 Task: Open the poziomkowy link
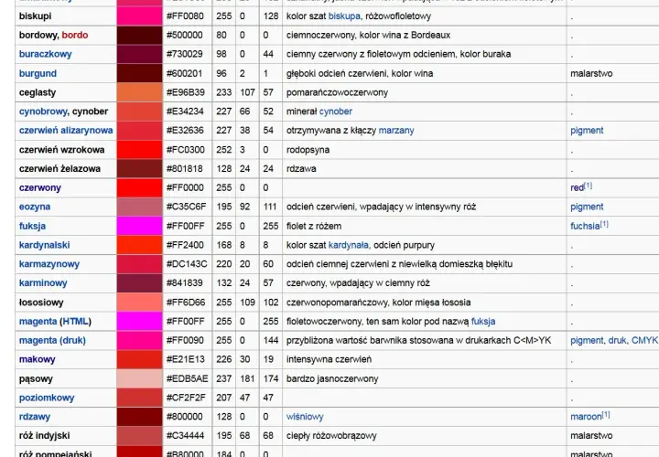pos(47,398)
